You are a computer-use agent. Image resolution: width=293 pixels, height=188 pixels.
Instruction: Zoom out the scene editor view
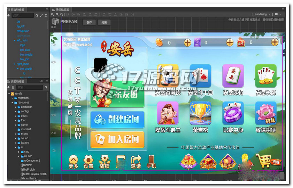pyautogui.click(x=57, y=14)
